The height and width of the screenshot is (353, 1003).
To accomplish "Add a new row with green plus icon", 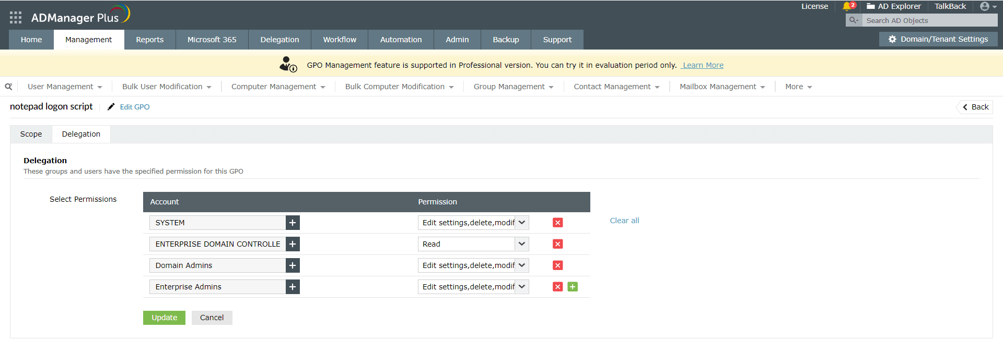I will [x=573, y=287].
